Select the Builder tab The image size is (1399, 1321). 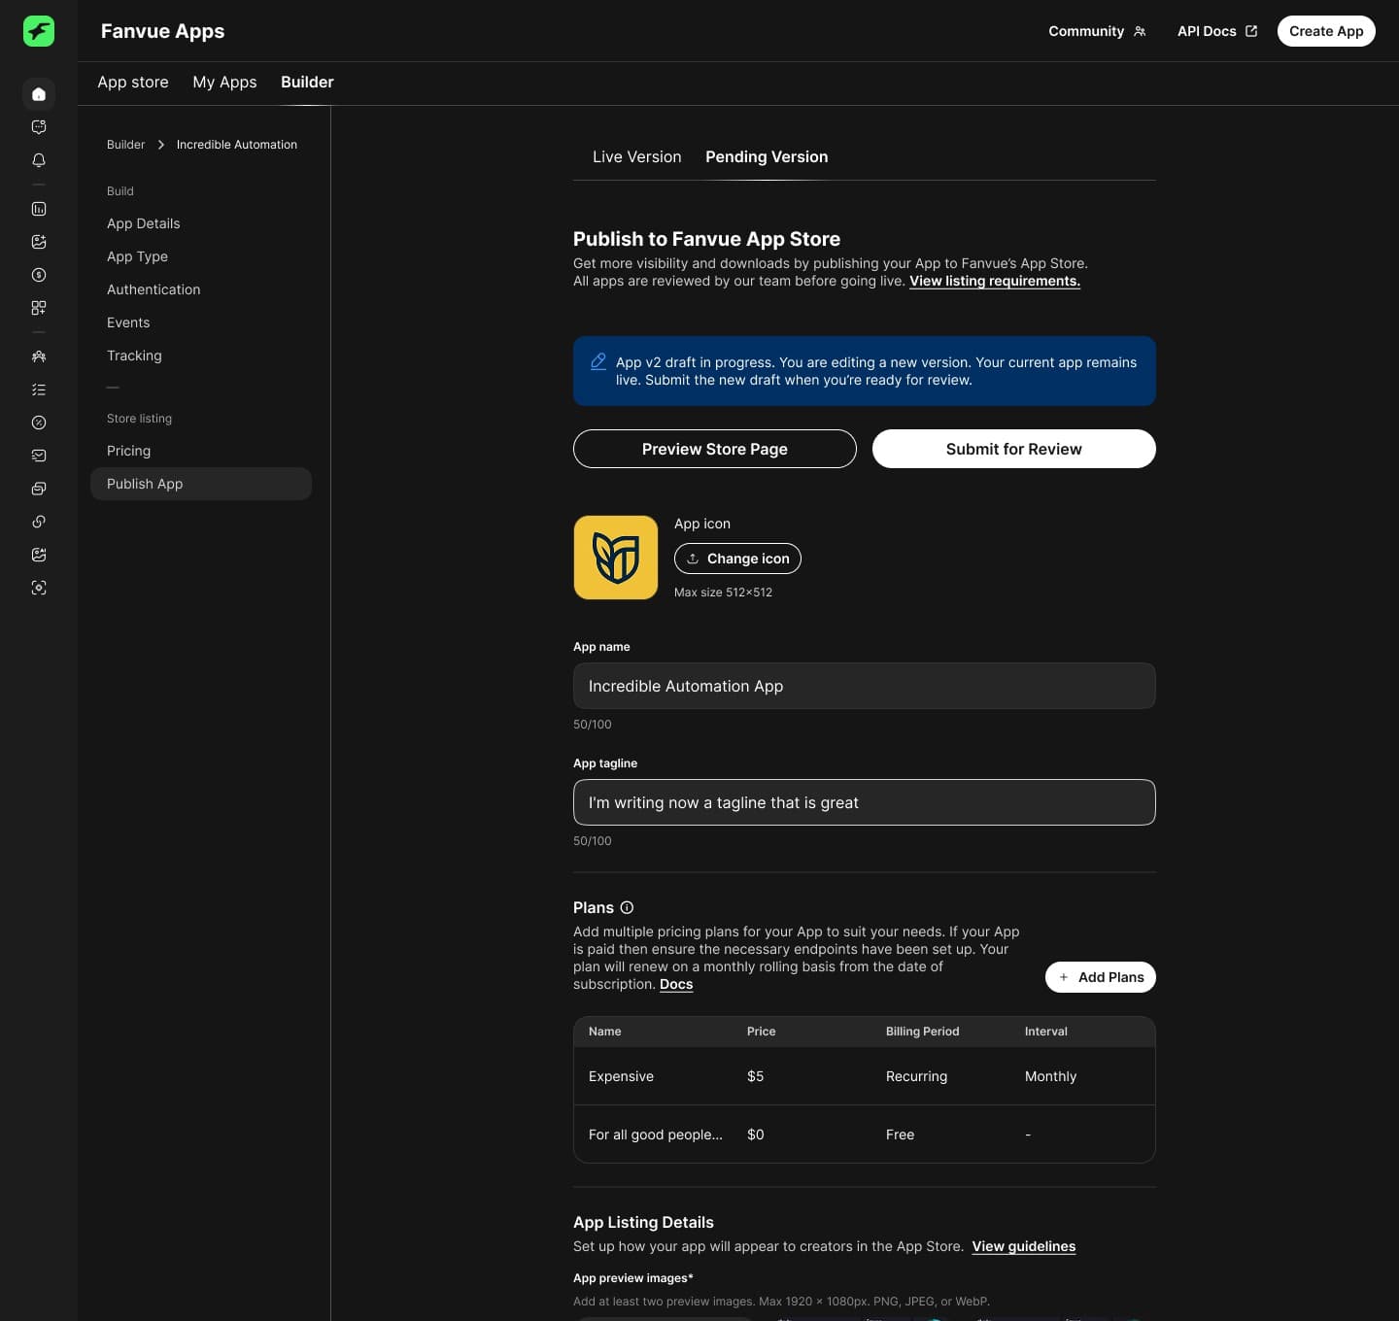tap(307, 83)
